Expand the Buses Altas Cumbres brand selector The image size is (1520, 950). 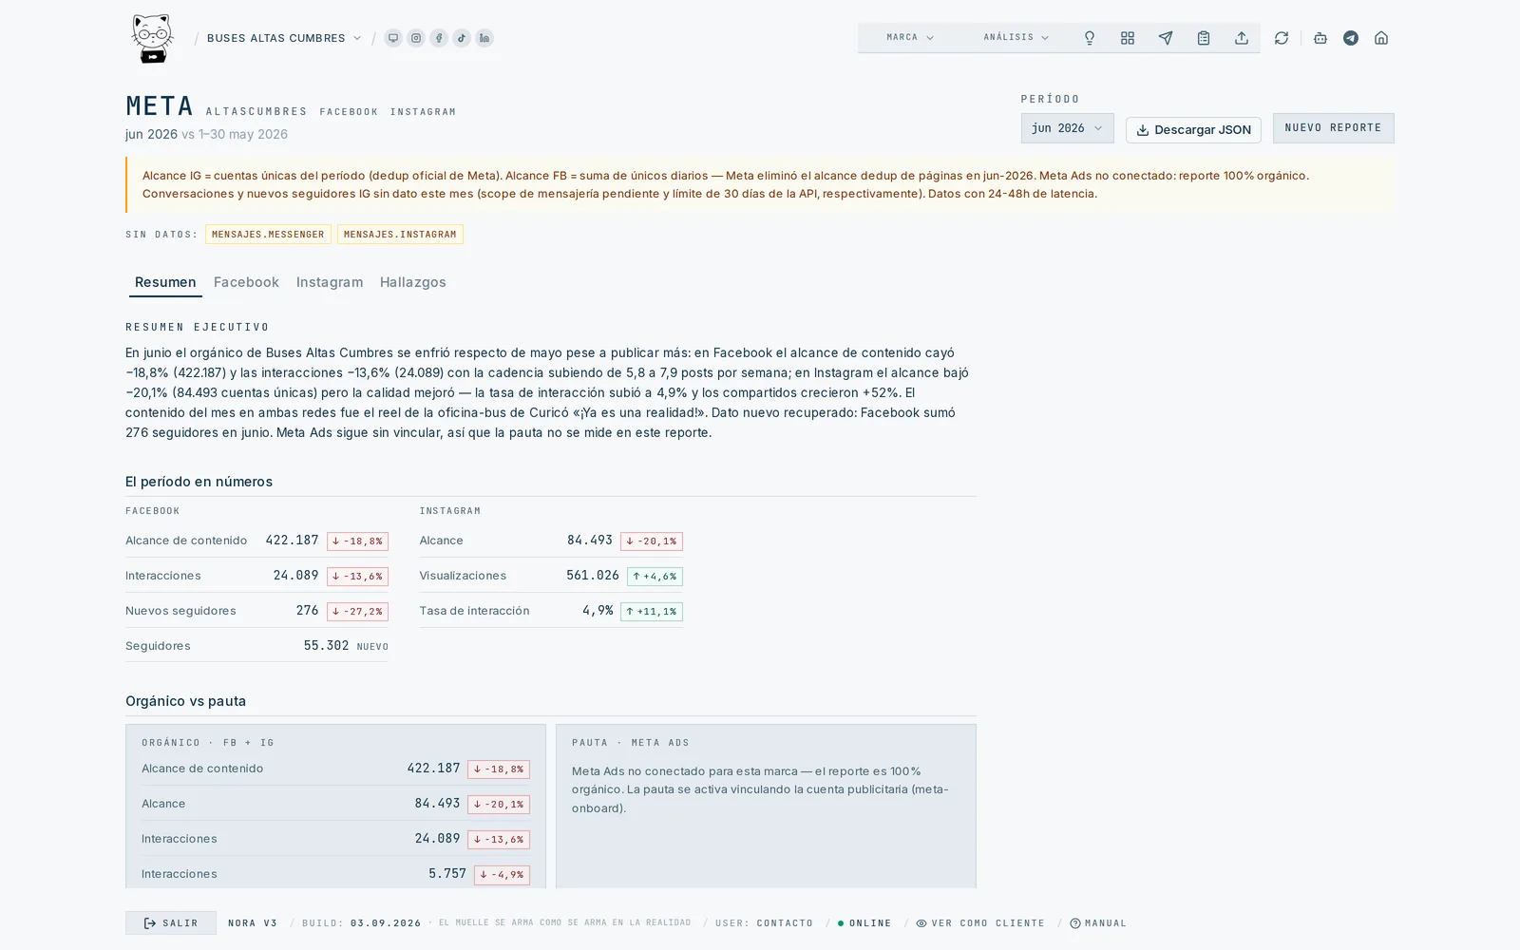click(284, 38)
